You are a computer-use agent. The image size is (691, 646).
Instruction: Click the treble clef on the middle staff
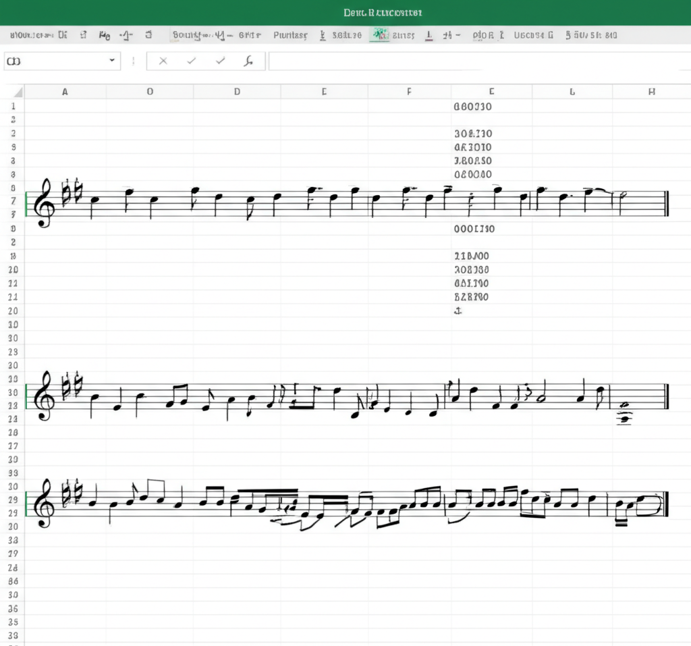[x=46, y=395]
